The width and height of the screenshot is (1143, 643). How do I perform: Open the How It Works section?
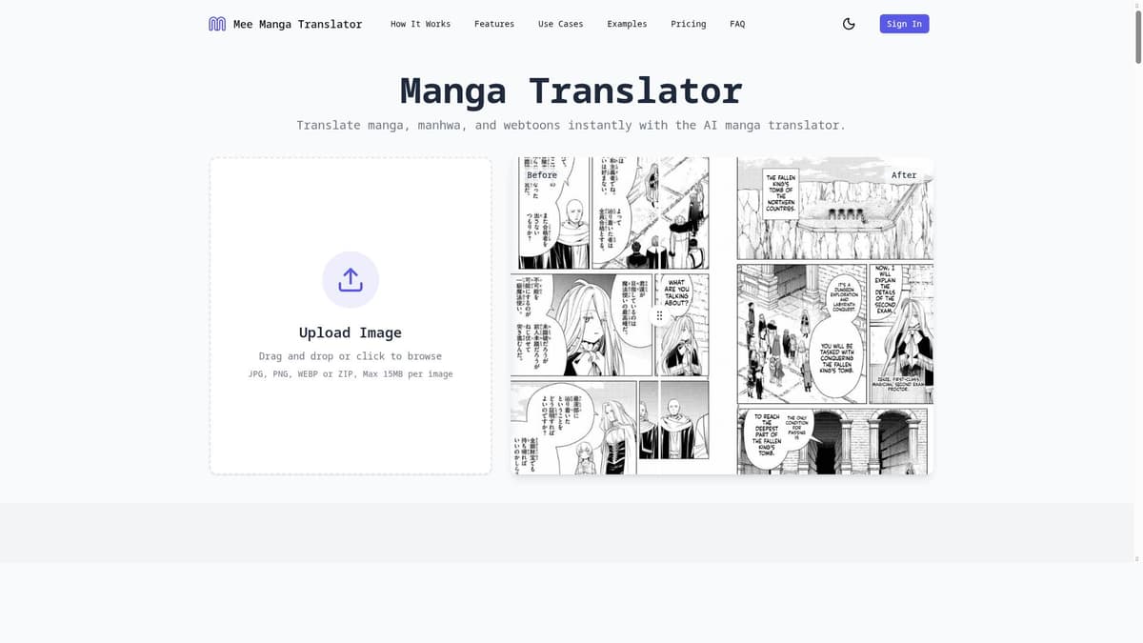420,24
